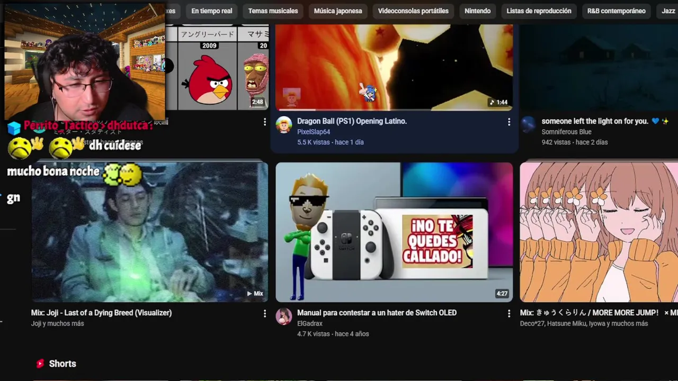Select the 'Jazz' filter chip
The image size is (678, 381).
click(x=668, y=11)
